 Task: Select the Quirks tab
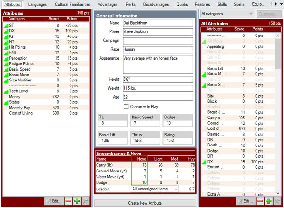pos(182,4)
